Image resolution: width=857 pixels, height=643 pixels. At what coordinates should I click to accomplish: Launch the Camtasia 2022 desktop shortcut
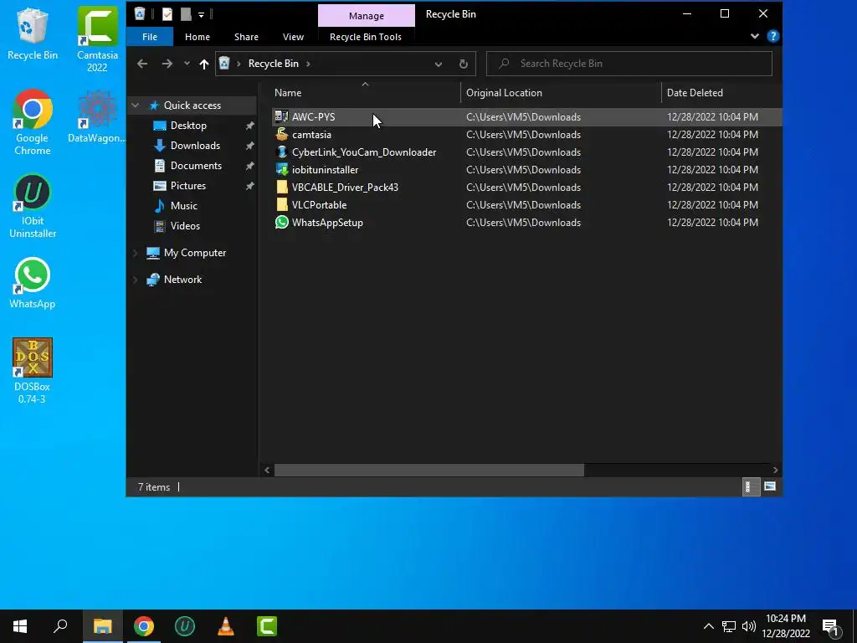pyautogui.click(x=97, y=39)
